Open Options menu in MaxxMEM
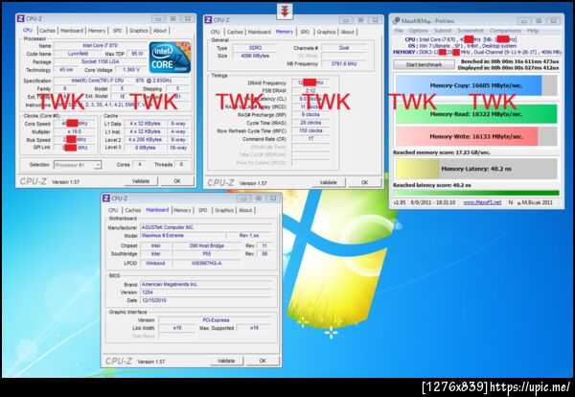This screenshot has height=397, width=575. click(419, 31)
